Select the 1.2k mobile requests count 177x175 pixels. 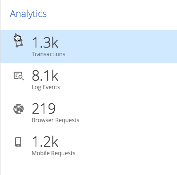(45, 142)
